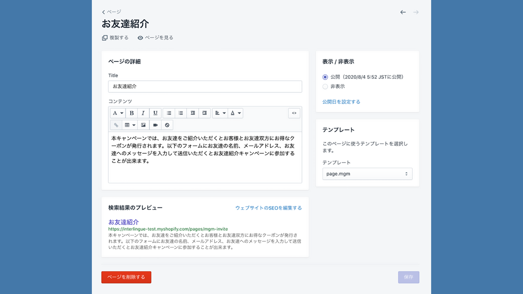Click 複製する to duplicate page
Image resolution: width=523 pixels, height=294 pixels.
tap(115, 38)
